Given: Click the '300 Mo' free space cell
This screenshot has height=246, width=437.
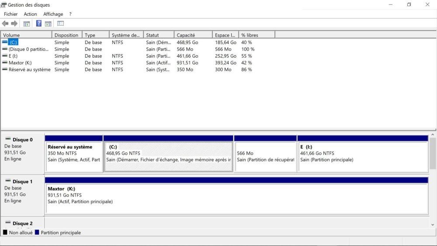Looking at the screenshot, I should (x=223, y=69).
